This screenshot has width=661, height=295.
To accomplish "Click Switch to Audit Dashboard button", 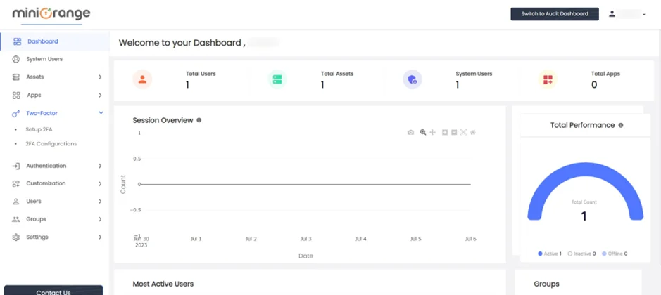I will [555, 14].
